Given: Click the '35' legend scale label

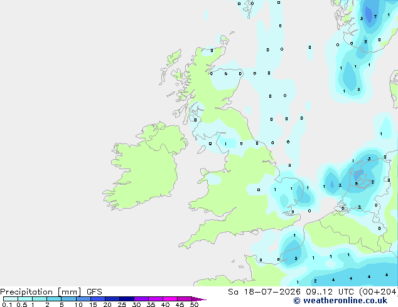Looking at the screenshot, I should click(x=151, y=304).
